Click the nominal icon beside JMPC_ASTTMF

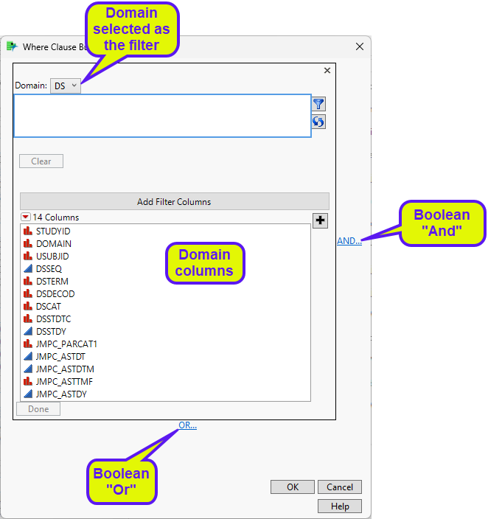[28, 381]
